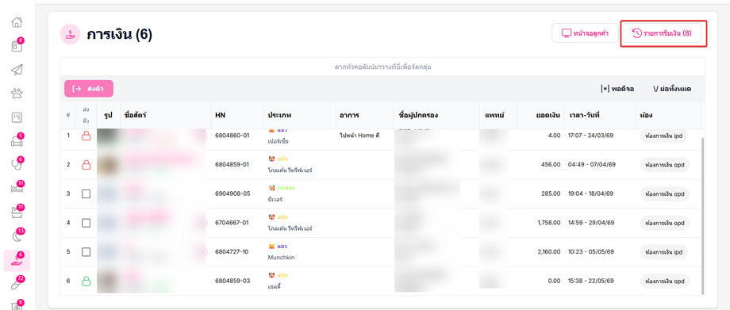Screen dimensions: 730x310
Task: Click the paper plane sidebar icon
Action: pyautogui.click(x=17, y=70)
